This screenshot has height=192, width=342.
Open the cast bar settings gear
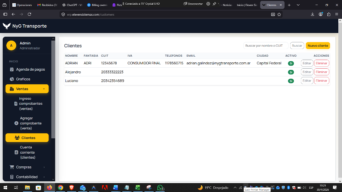[208, 4]
